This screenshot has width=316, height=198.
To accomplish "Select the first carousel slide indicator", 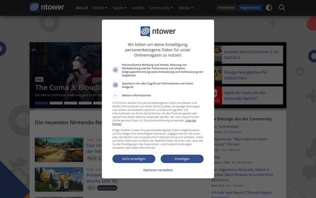I will 42,103.
